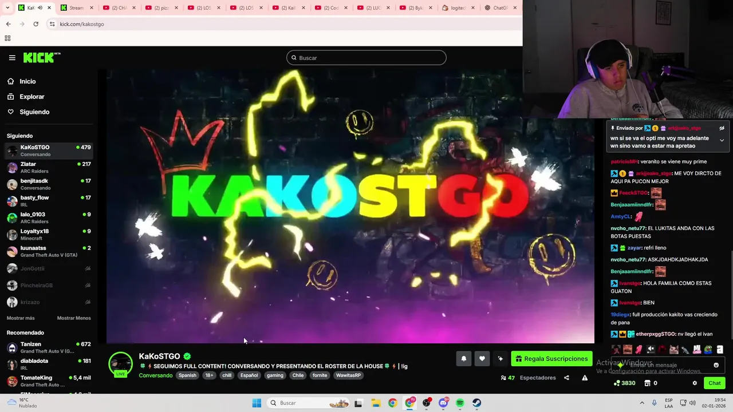
Task: Open chat settings gear icon
Action: click(695, 383)
